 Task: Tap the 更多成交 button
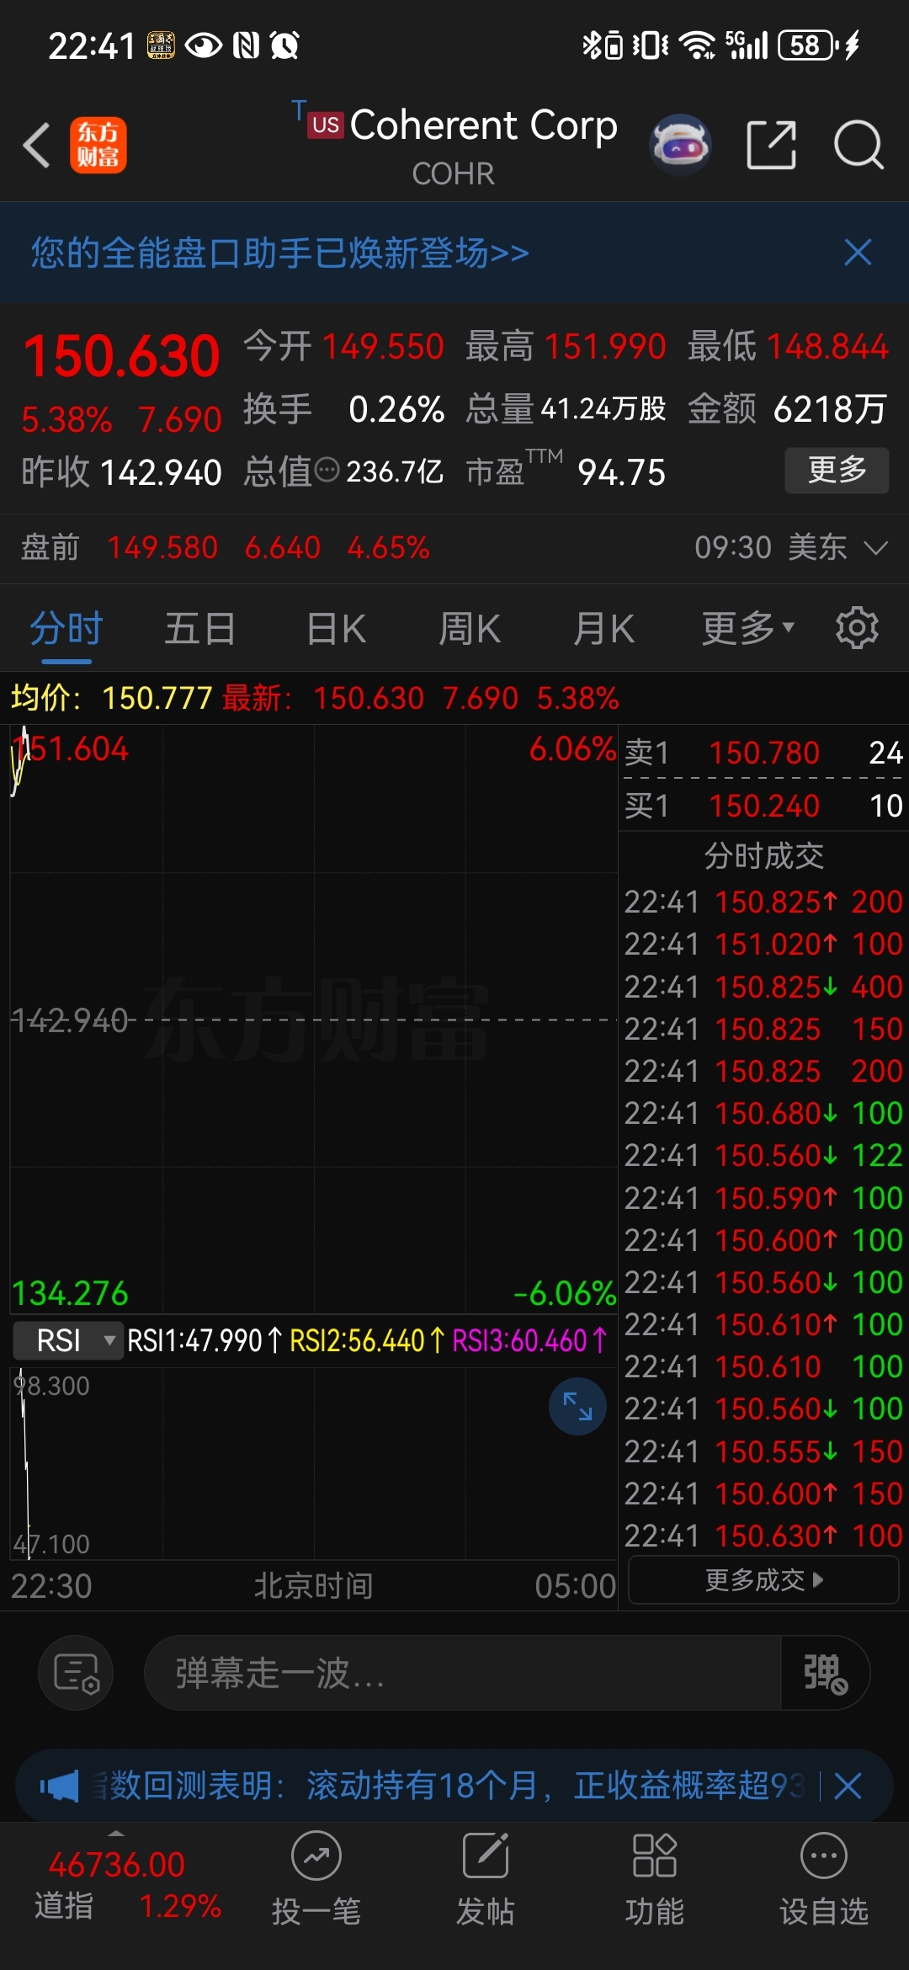tap(763, 1579)
